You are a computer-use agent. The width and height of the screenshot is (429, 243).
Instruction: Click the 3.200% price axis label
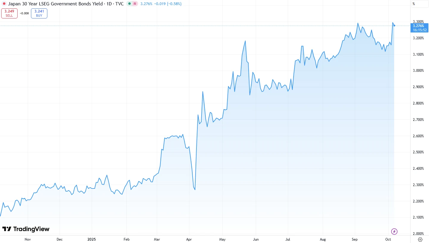click(x=419, y=38)
